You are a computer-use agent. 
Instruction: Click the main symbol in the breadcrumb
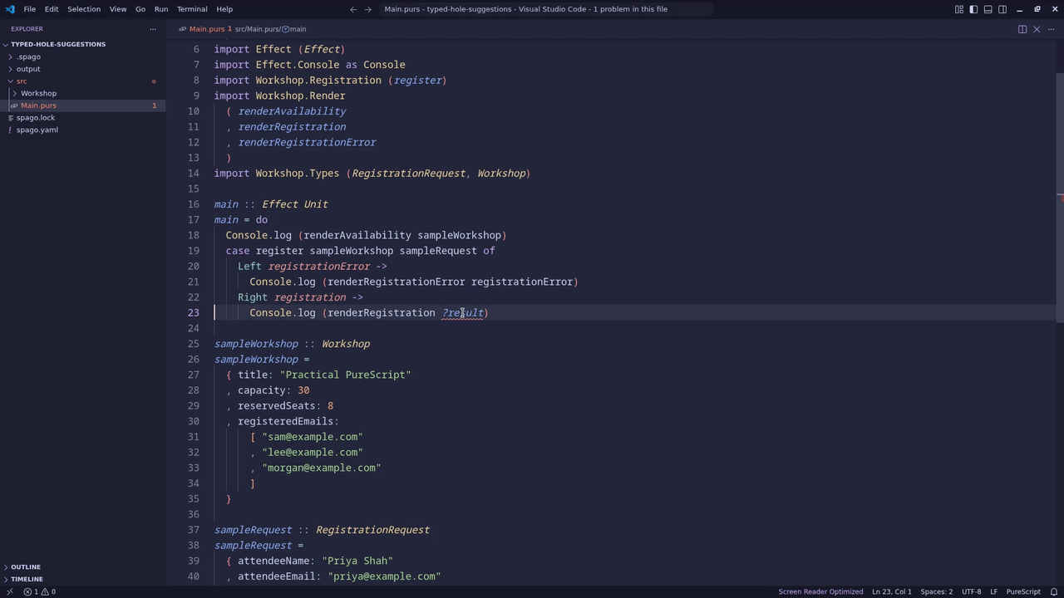point(298,29)
